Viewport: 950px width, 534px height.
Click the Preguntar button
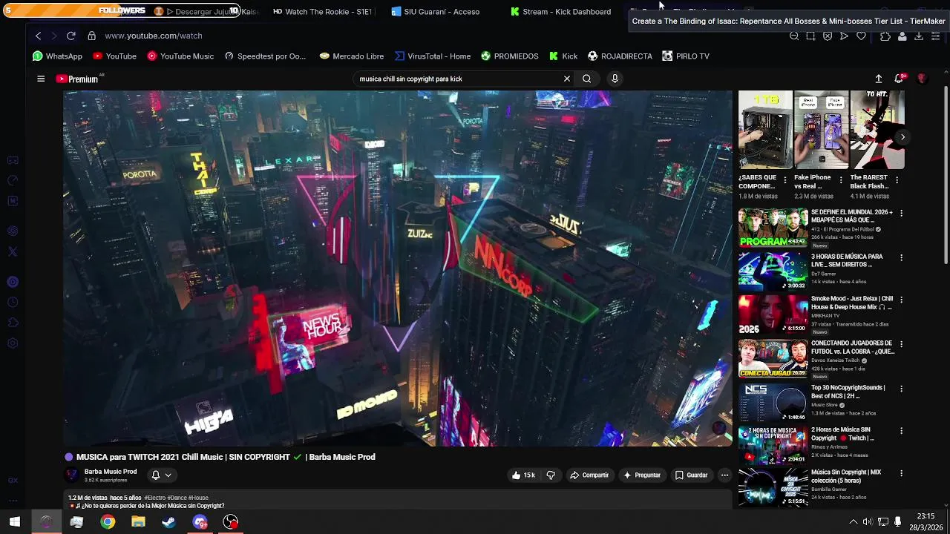642,475
